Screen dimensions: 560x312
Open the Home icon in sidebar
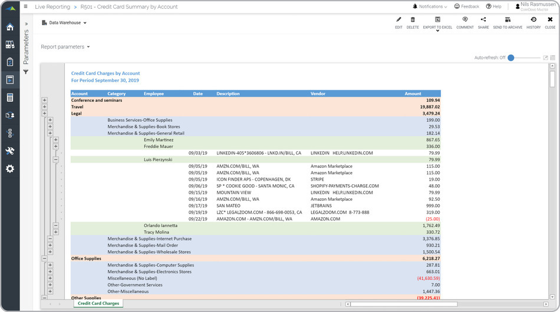pos(10,27)
